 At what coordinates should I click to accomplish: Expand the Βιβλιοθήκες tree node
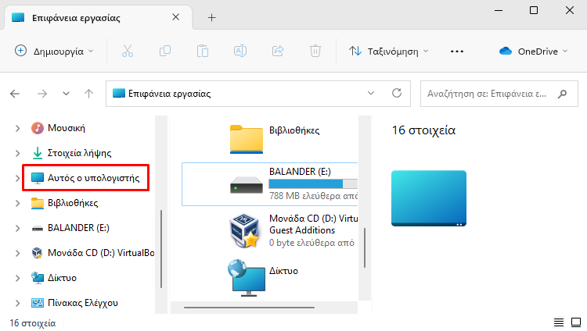click(17, 203)
